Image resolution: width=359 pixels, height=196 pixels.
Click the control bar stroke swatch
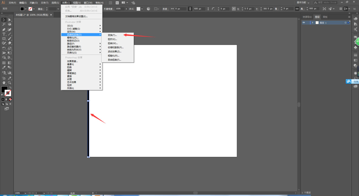tap(30, 9)
